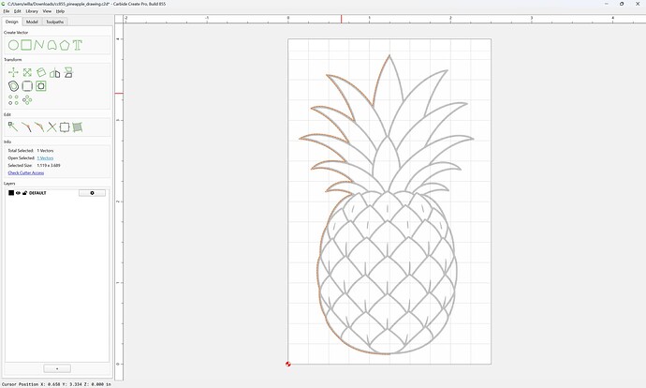
Task: Open the Offset Vectors tool
Action: point(13,86)
